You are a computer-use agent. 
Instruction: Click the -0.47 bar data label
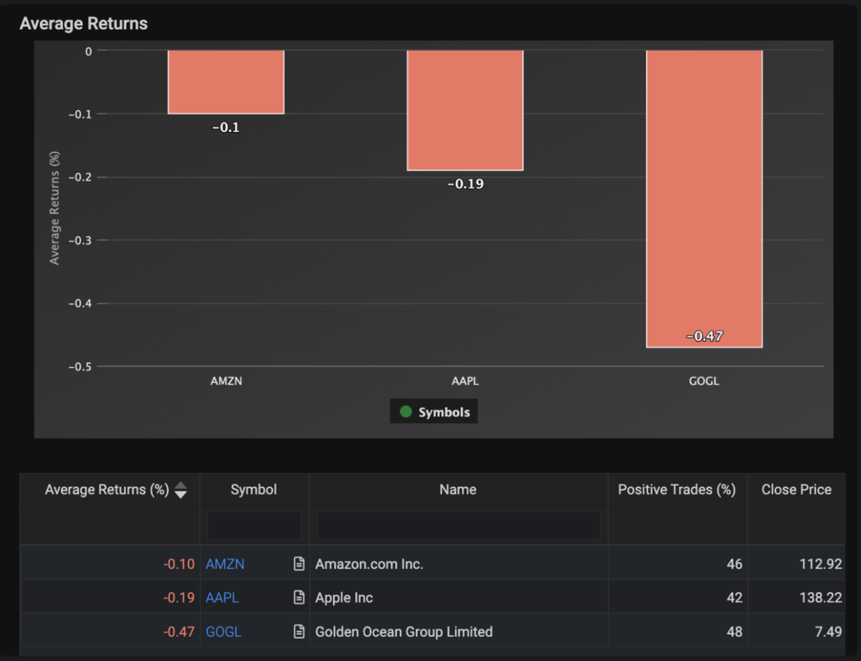point(704,335)
